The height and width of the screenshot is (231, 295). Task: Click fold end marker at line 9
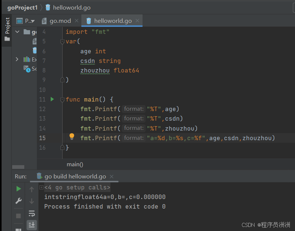pos(62,80)
